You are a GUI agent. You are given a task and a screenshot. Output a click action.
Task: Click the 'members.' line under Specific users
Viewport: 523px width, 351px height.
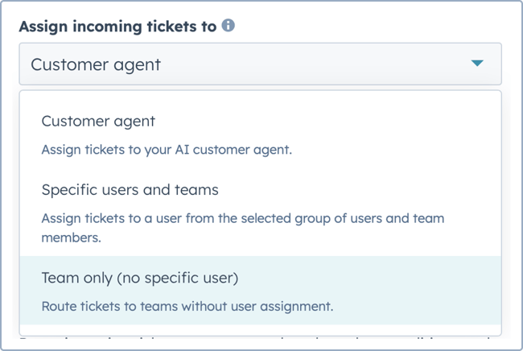click(71, 238)
